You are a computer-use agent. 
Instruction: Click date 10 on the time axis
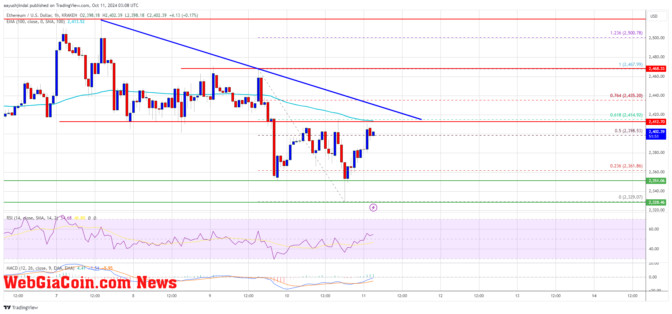pos(287,296)
